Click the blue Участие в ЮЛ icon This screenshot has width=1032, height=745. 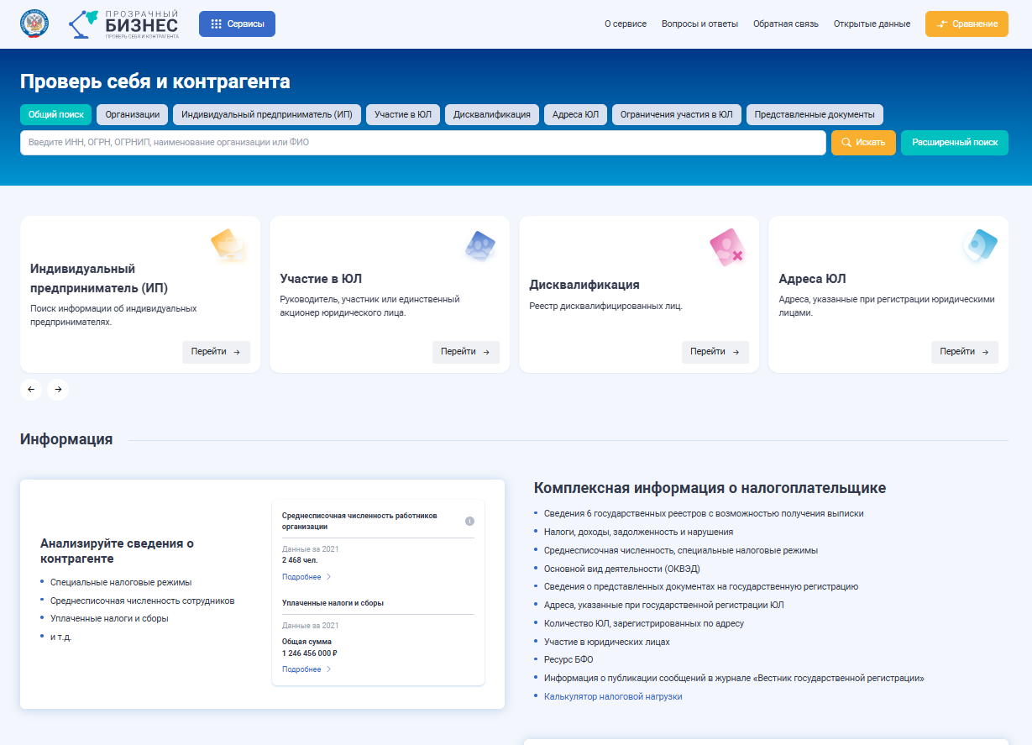(479, 247)
